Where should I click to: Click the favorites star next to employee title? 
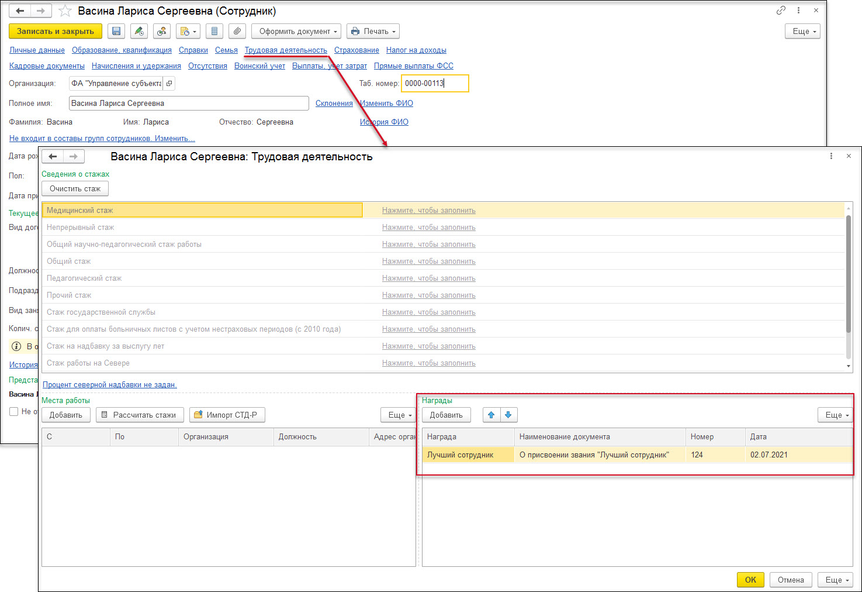tap(65, 11)
